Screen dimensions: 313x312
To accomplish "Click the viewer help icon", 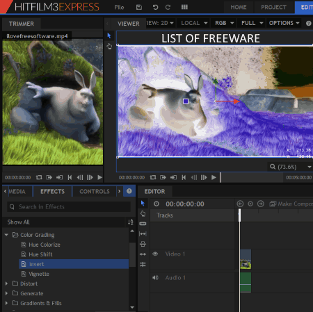I will click(x=308, y=24).
